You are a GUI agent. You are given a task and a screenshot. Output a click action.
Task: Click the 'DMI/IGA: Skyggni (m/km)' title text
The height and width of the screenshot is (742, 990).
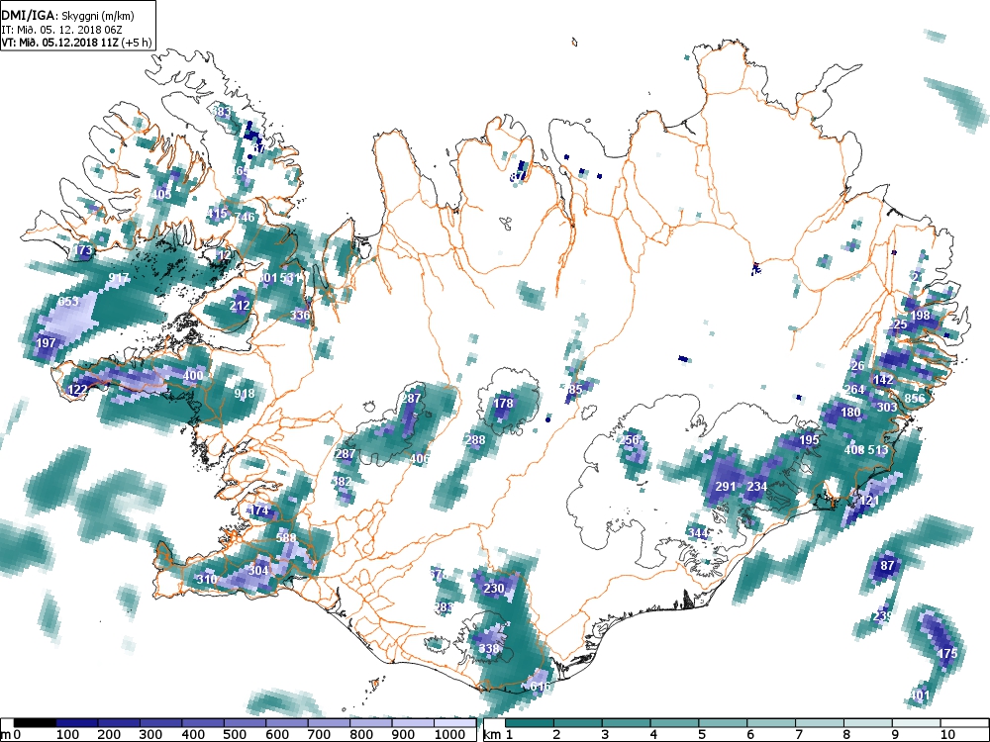click(x=67, y=16)
